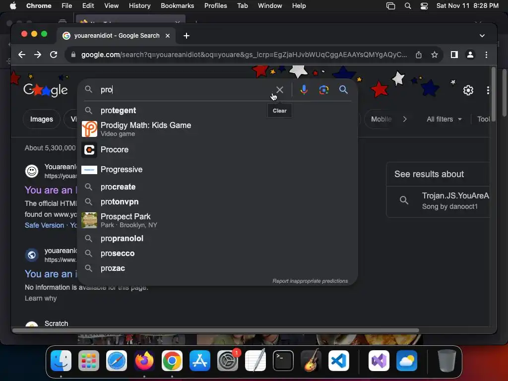Open macOS Control Center icon
The height and width of the screenshot is (381, 508).
[x=424, y=6]
